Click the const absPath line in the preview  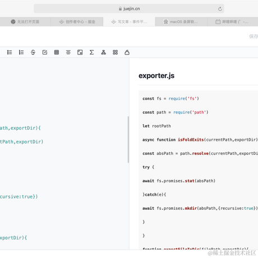pos(200,153)
